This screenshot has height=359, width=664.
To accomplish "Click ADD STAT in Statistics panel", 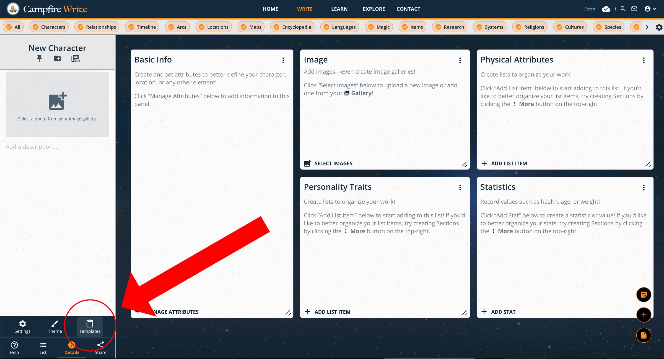I will click(498, 312).
